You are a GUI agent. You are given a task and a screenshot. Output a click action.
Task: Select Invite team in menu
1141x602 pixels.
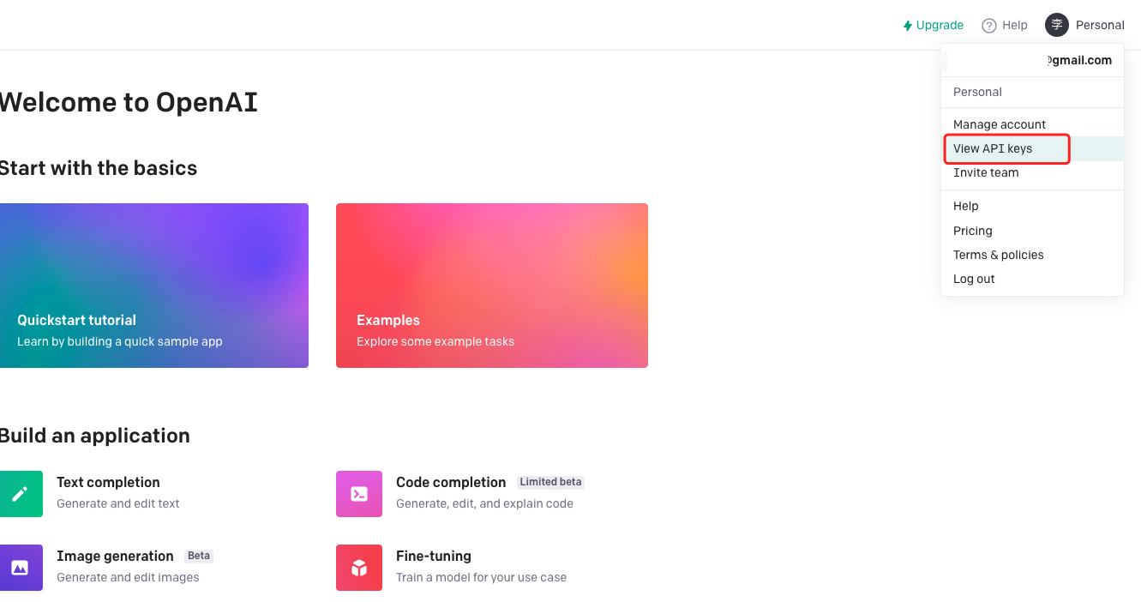pos(1032,172)
